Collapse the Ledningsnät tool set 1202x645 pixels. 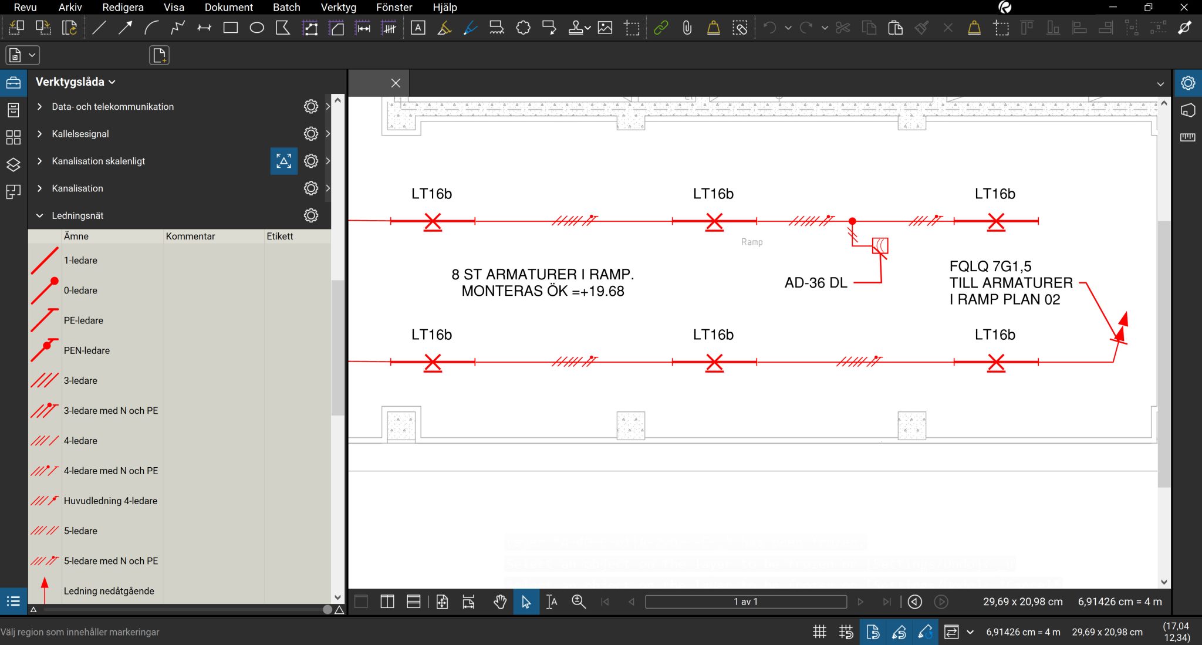40,215
